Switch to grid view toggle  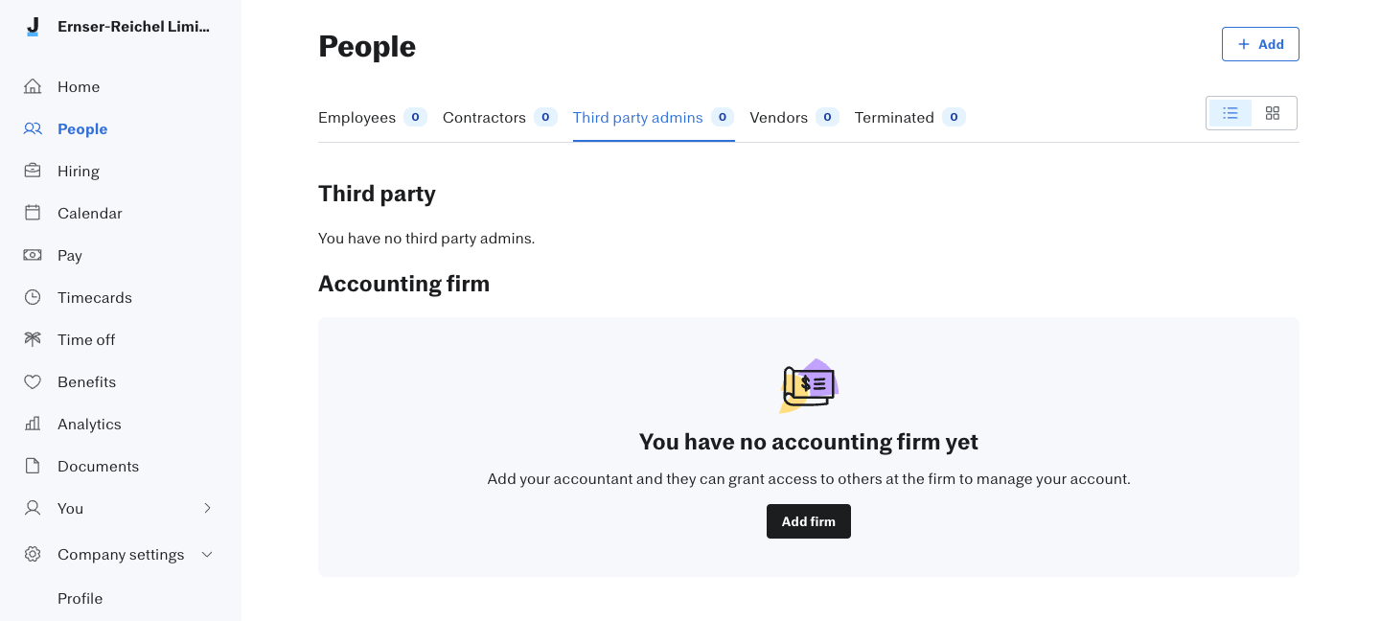[x=1273, y=113]
